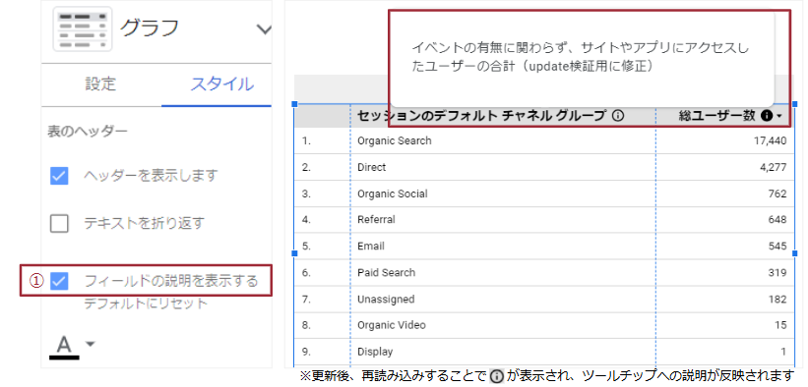Click black font color swatch bar
This screenshot has height=387, width=808.
point(64,357)
